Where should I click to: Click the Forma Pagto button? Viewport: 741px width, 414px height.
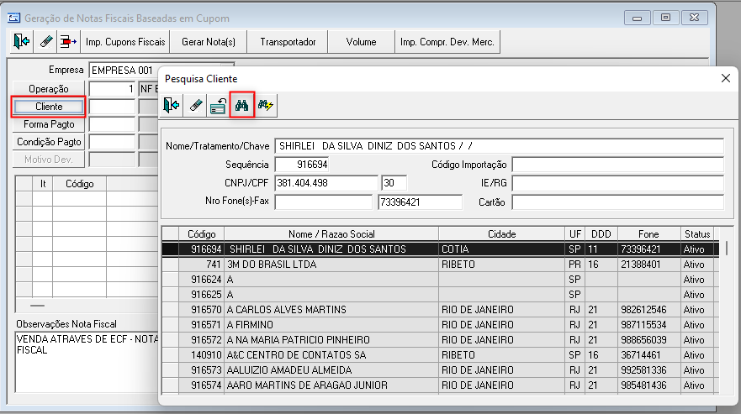click(49, 124)
